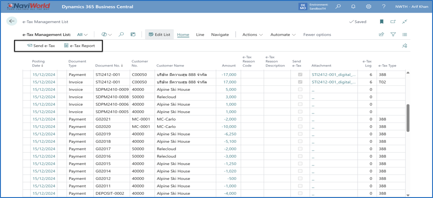433x198 pixels.
Task: Open the settings gear in header
Action: pos(368,7)
